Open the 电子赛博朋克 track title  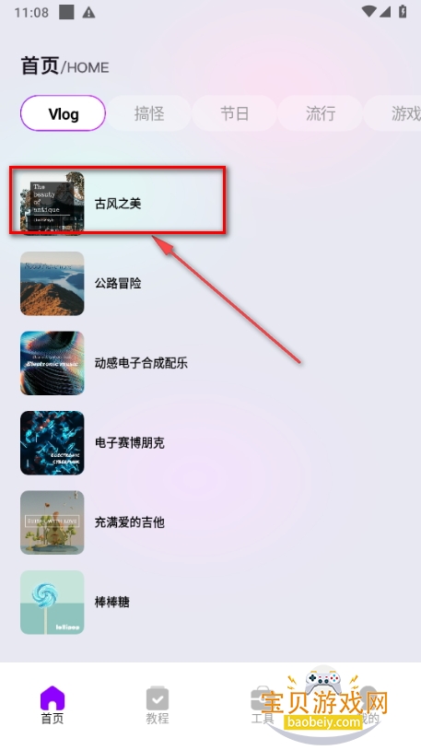(130, 443)
